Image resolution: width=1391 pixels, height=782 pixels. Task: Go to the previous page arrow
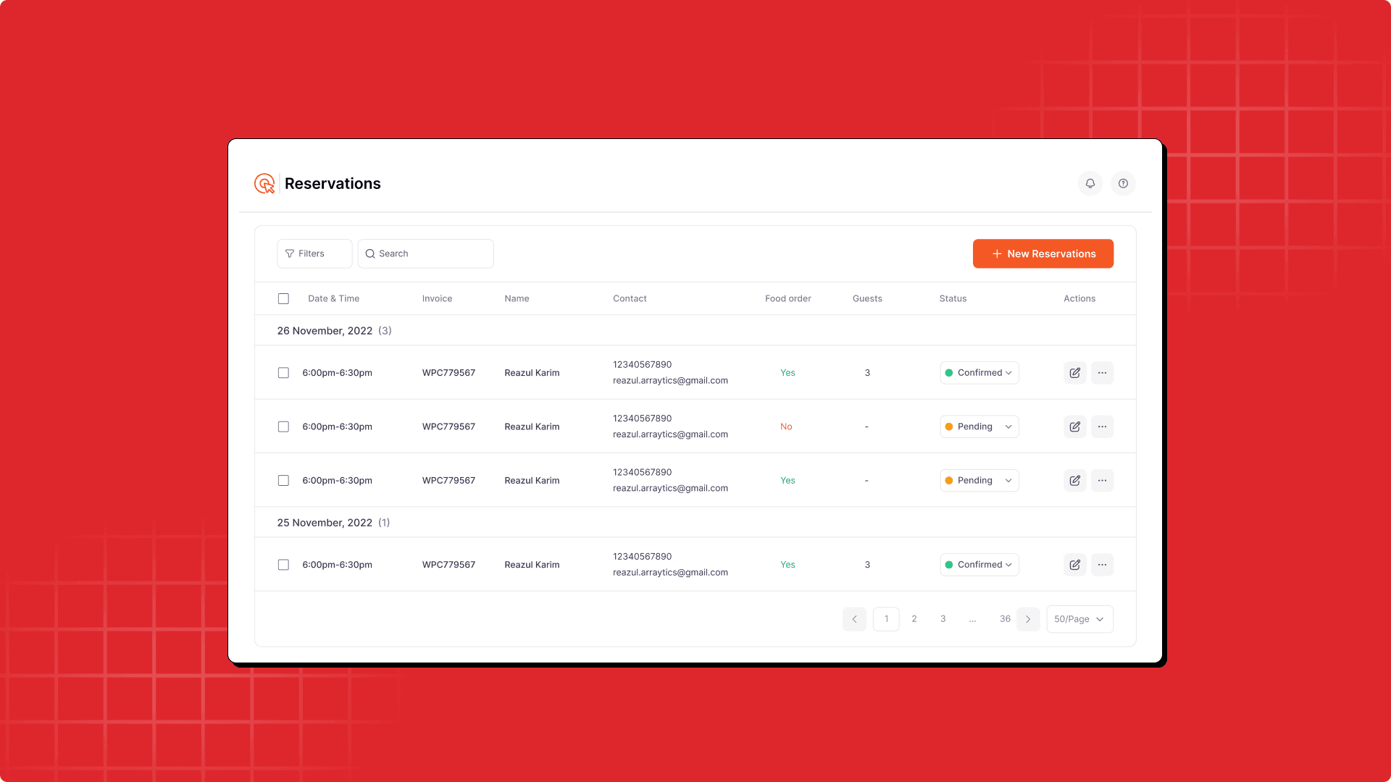click(854, 619)
